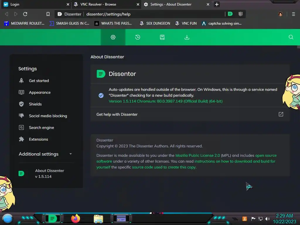
Task: Close the VNC Resolver - Browse tab
Action: tap(138, 4)
